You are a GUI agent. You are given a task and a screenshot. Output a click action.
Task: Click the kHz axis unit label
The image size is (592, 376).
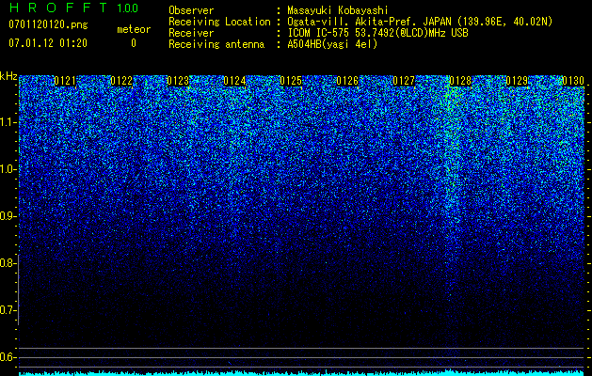point(8,76)
